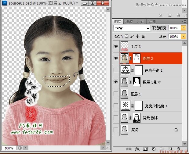Show the 亮度/对比度 1 adjustment layer

click(x=116, y=106)
